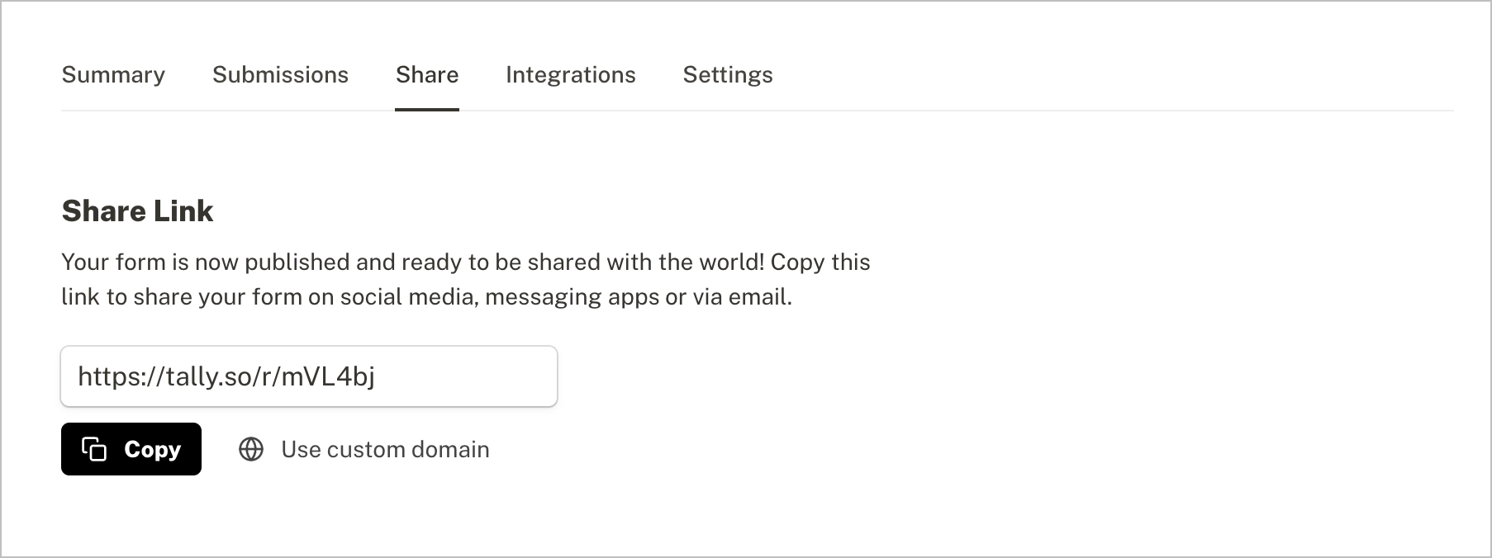Switch to the Submissions tab

pyautogui.click(x=280, y=75)
